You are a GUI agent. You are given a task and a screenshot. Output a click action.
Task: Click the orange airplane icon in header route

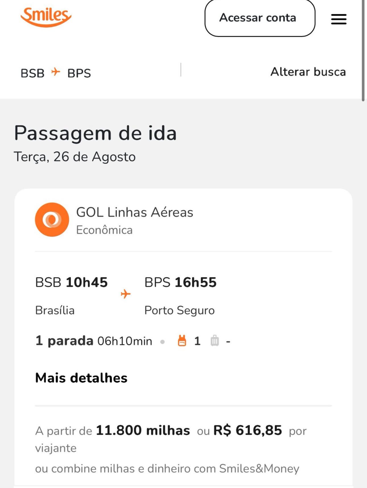pos(56,72)
